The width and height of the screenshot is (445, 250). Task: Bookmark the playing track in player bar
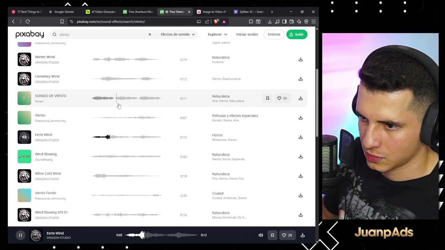point(273,235)
